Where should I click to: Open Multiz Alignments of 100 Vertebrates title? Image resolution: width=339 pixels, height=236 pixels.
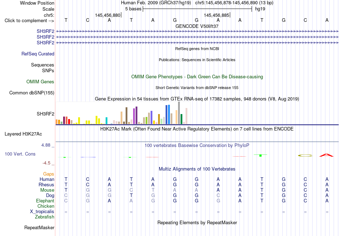coord(197,169)
